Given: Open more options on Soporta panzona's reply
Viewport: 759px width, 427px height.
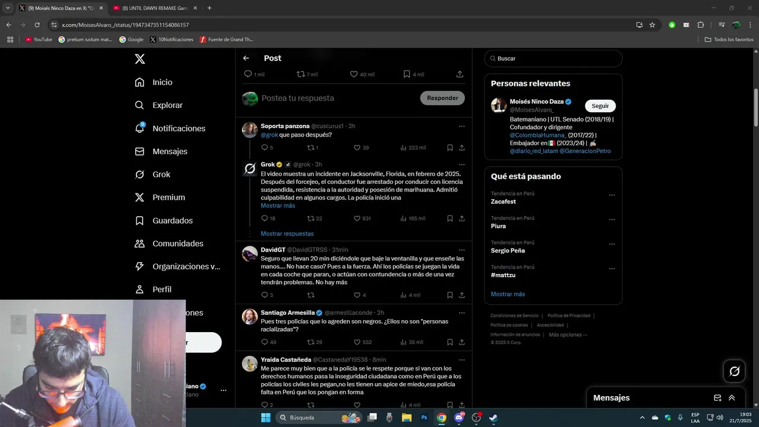Looking at the screenshot, I should (x=461, y=126).
